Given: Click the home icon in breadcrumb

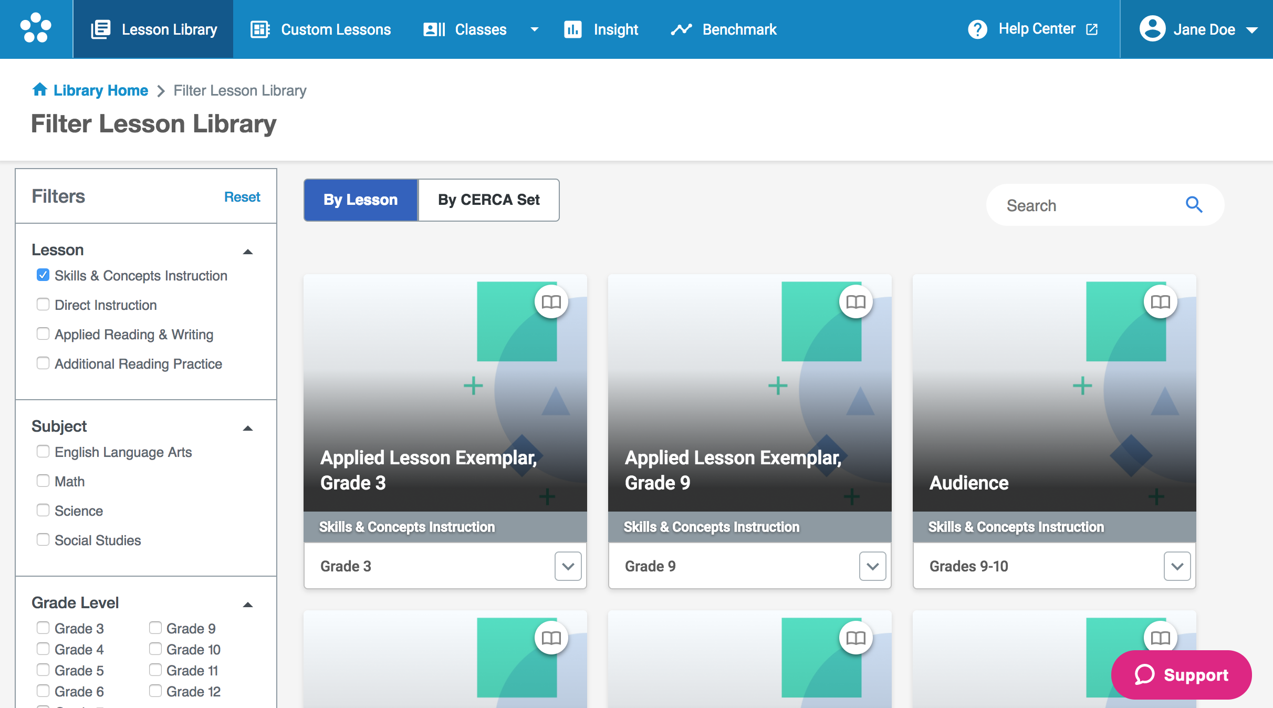Looking at the screenshot, I should point(40,89).
